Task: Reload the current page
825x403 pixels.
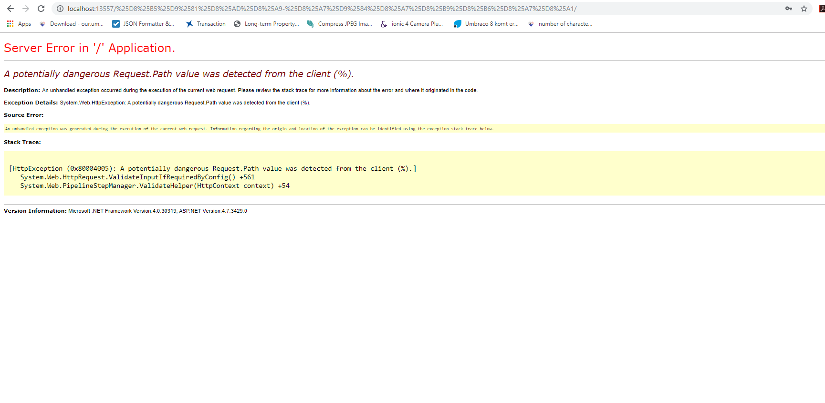Action: (x=41, y=9)
